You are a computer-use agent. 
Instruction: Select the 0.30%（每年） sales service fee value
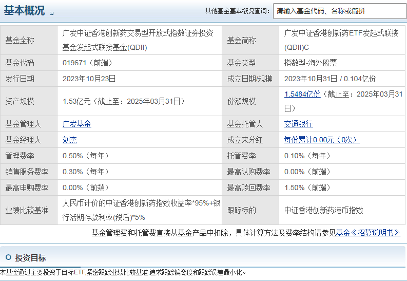pyautogui.click(x=86, y=172)
